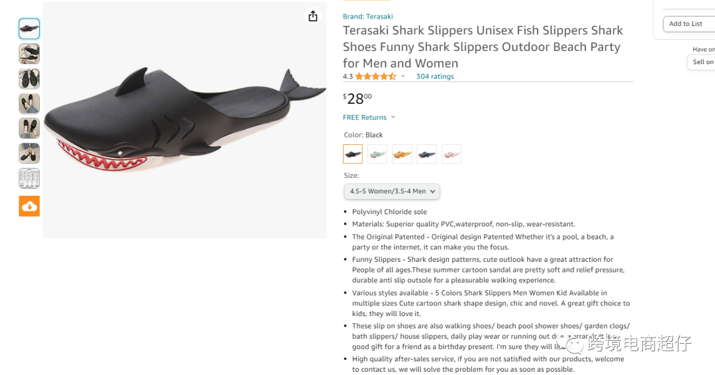
Task: Click the orange cloud download icon
Action: tap(29, 206)
